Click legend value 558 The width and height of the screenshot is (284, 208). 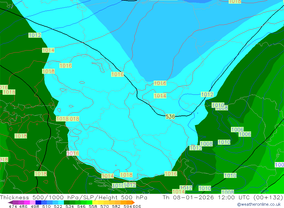point(93,206)
